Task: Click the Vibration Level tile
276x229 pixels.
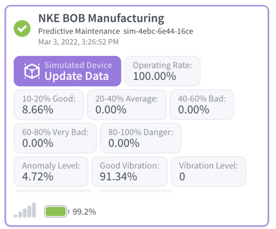Action: (208, 171)
